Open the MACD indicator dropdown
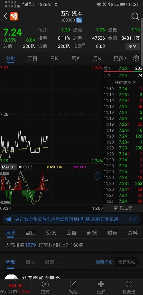 click(9, 167)
